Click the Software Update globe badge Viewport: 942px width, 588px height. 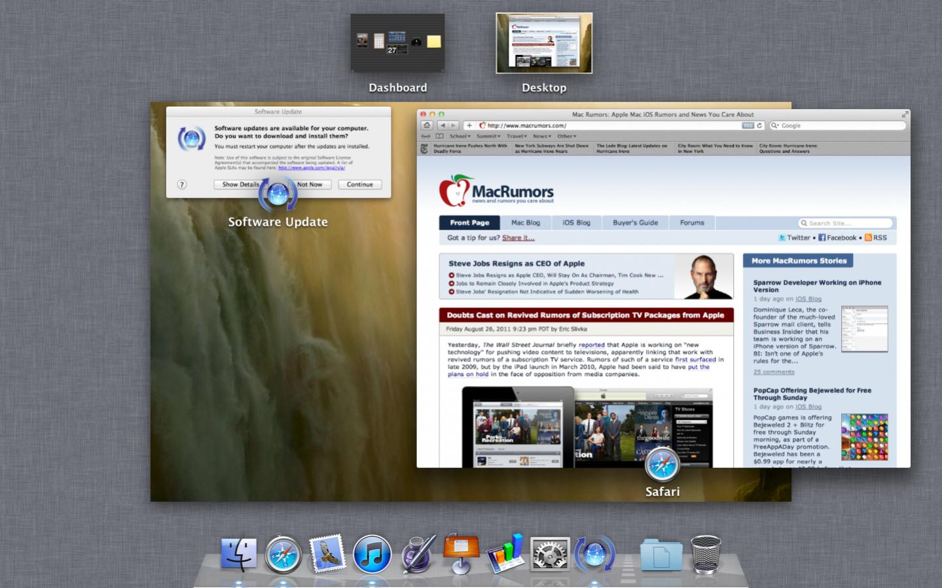click(x=278, y=194)
